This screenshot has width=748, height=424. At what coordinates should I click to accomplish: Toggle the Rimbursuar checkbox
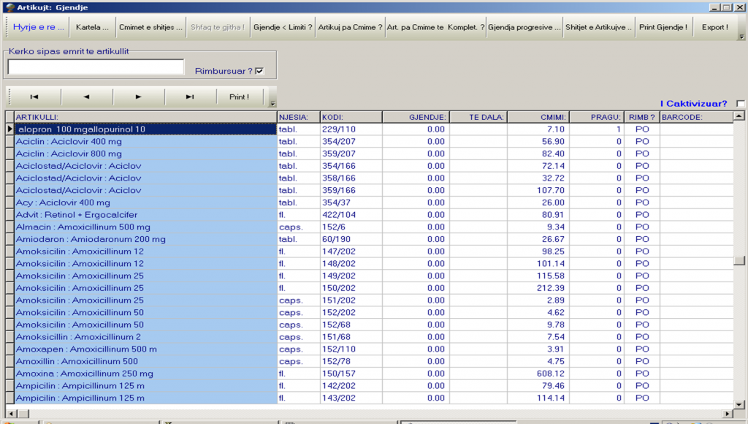click(x=259, y=71)
